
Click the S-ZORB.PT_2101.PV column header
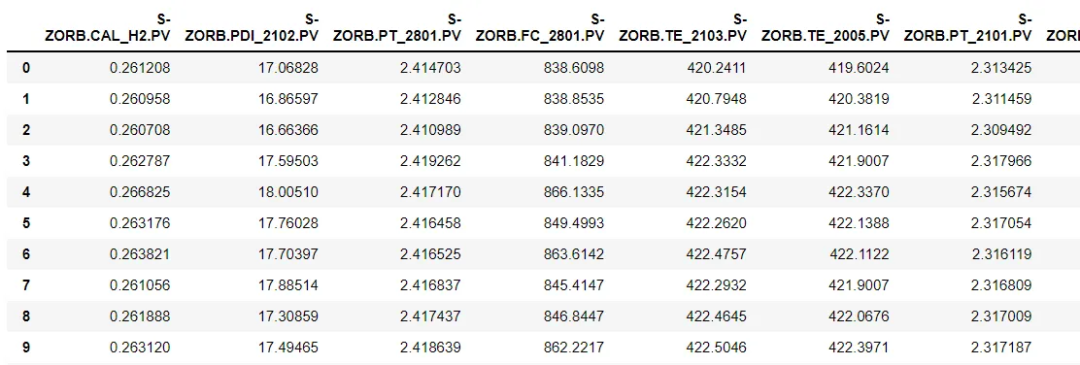[x=967, y=27]
